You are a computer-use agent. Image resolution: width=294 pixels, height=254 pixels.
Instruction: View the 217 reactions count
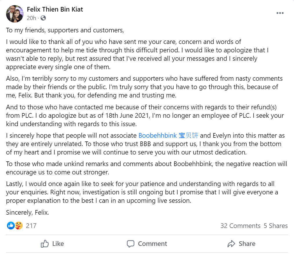(31, 226)
